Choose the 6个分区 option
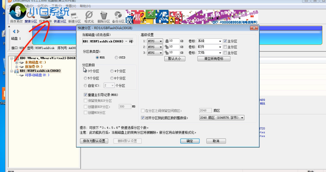 [112, 78]
